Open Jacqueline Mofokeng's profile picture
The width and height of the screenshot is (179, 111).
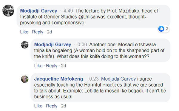click(x=25, y=79)
